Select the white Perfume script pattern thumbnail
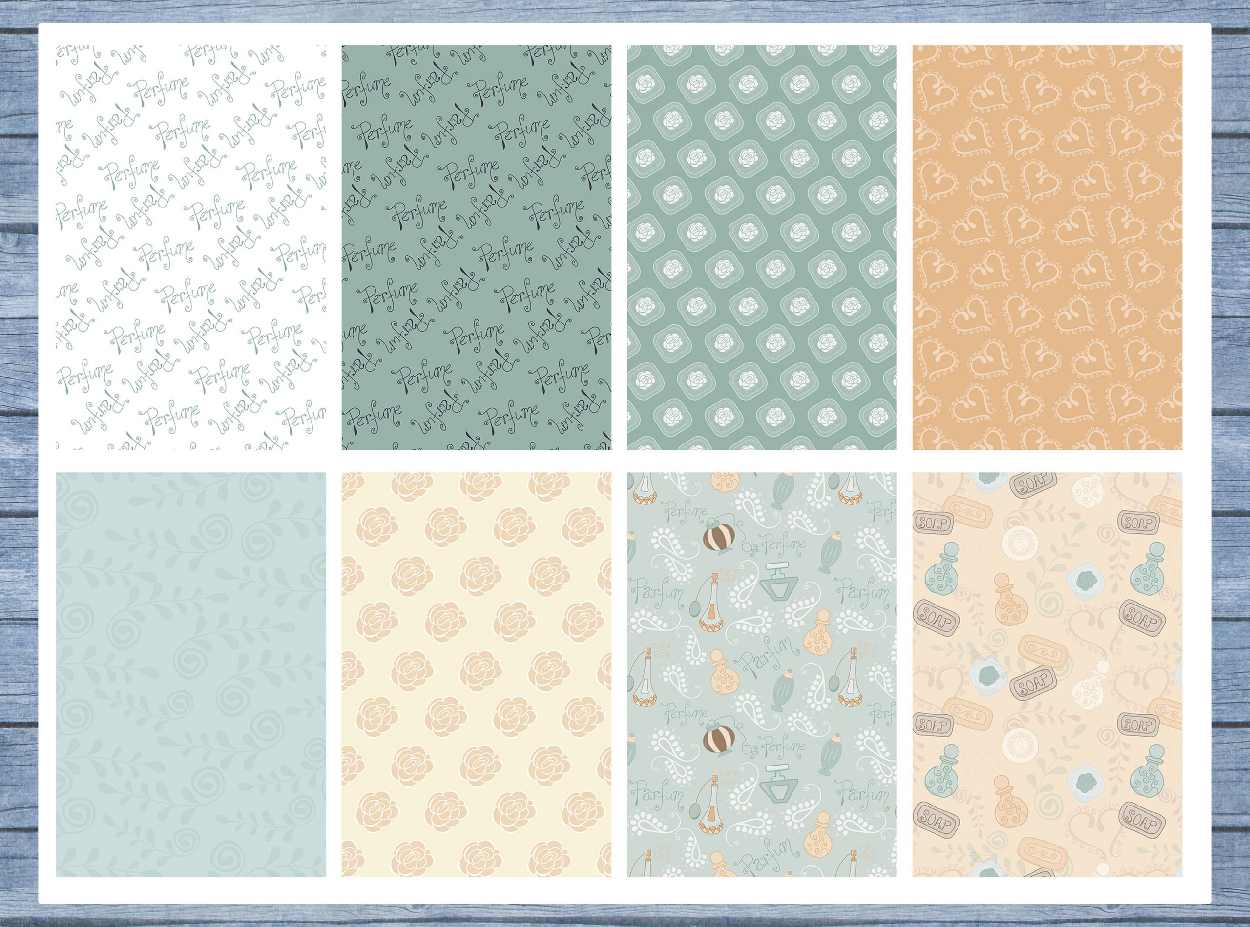Viewport: 1250px width, 927px height. (x=191, y=247)
